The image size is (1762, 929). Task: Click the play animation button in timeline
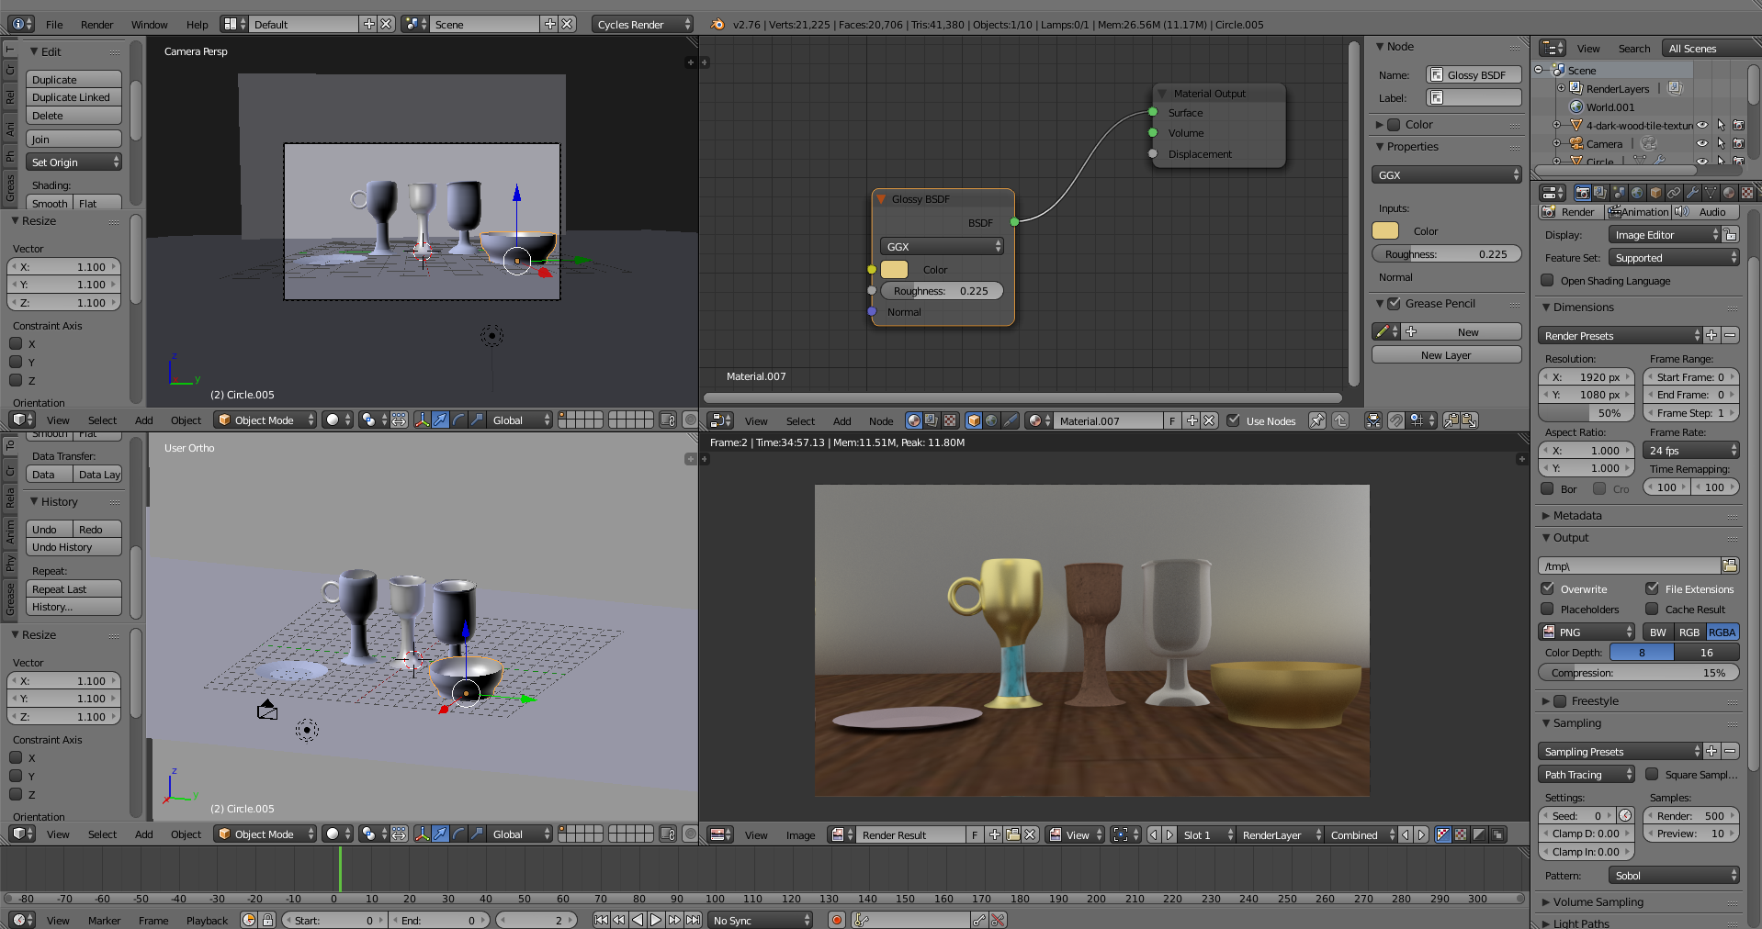tap(656, 920)
